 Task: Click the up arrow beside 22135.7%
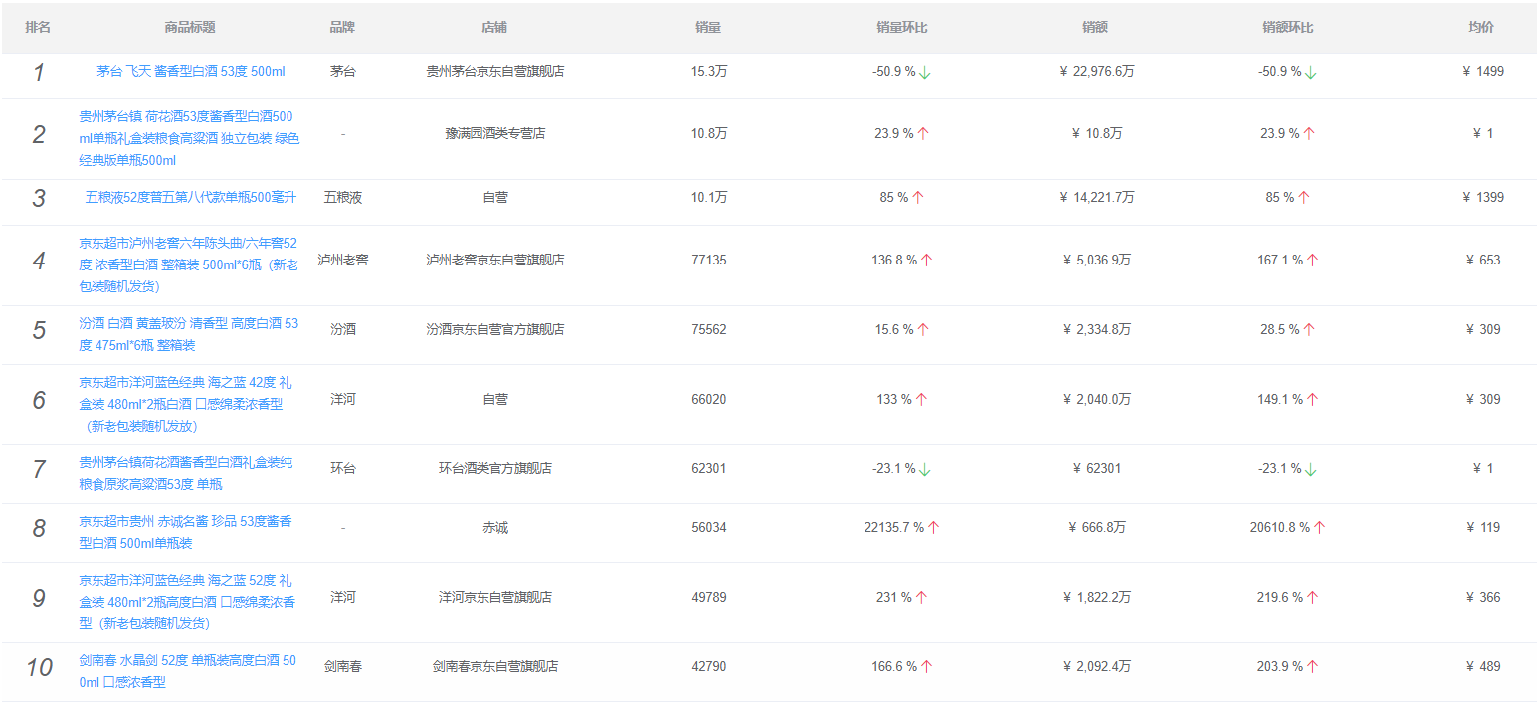[933, 528]
